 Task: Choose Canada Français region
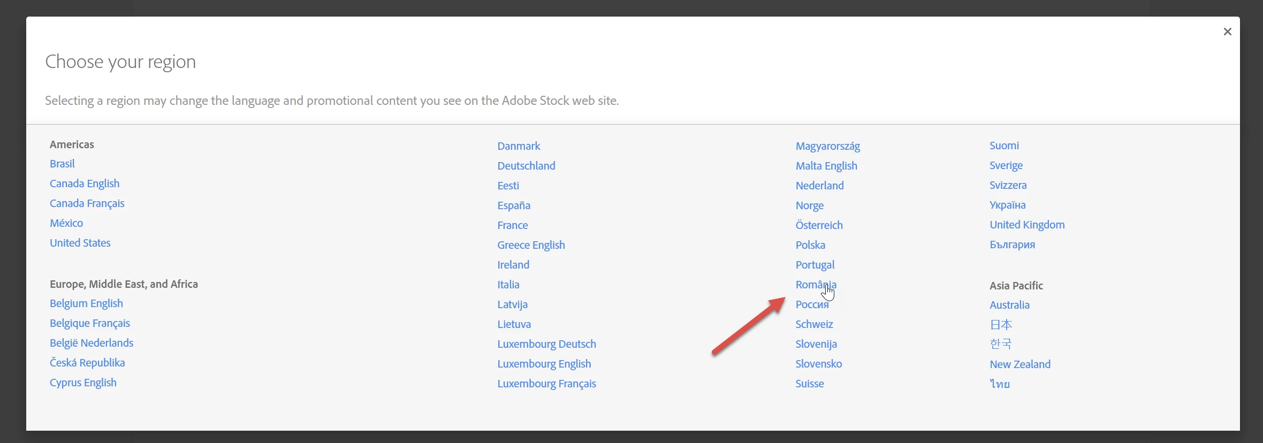pyautogui.click(x=87, y=203)
